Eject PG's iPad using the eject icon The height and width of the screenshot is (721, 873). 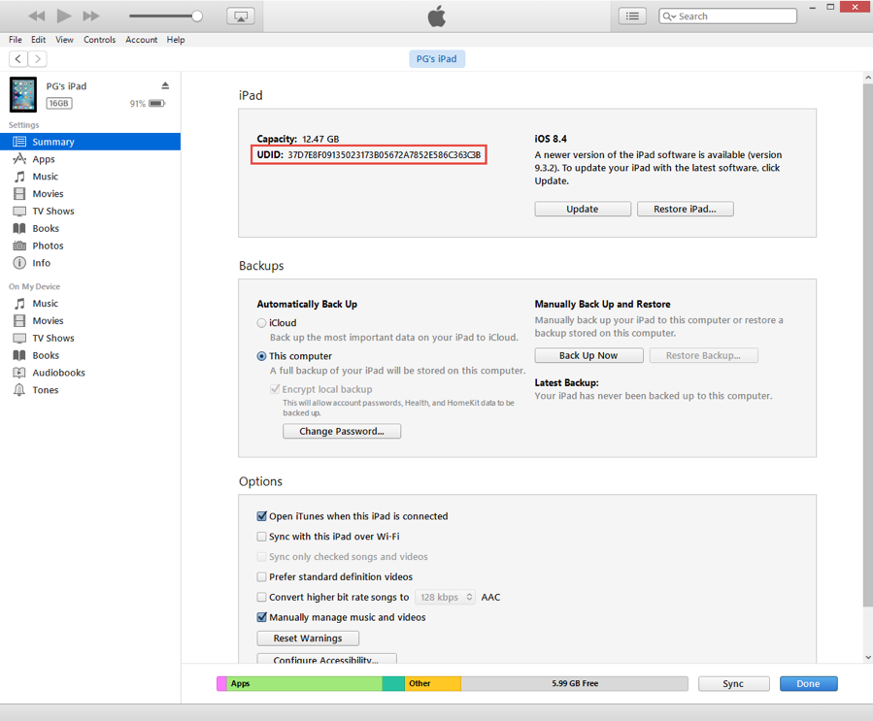coord(165,86)
